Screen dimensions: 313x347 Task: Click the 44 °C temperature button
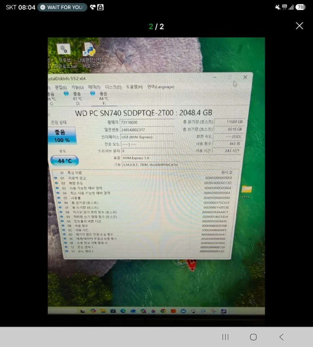pos(64,161)
